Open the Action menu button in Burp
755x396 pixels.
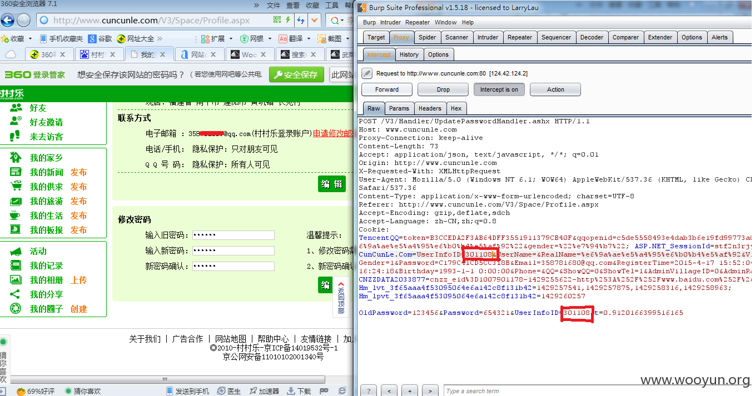click(x=555, y=89)
